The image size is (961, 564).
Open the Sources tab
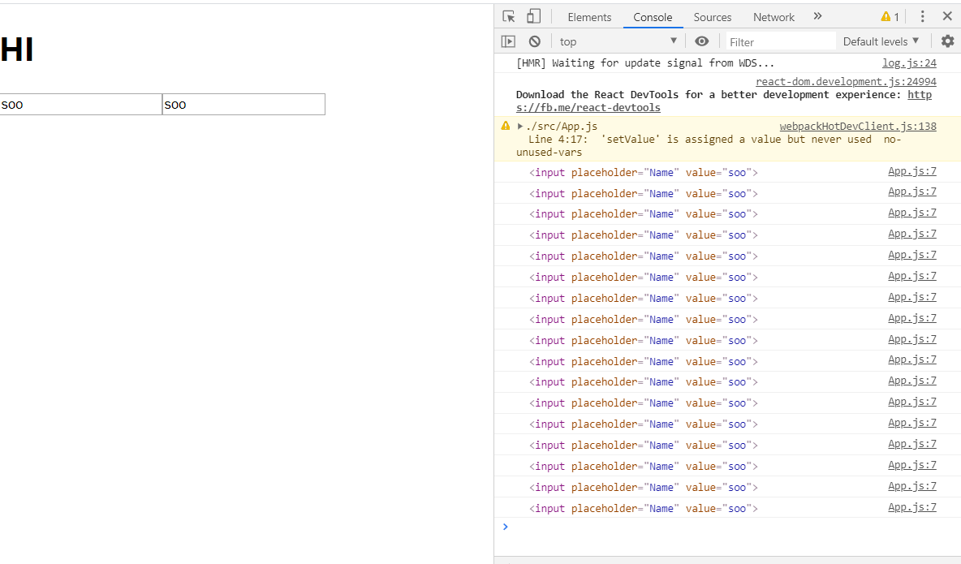click(x=712, y=17)
